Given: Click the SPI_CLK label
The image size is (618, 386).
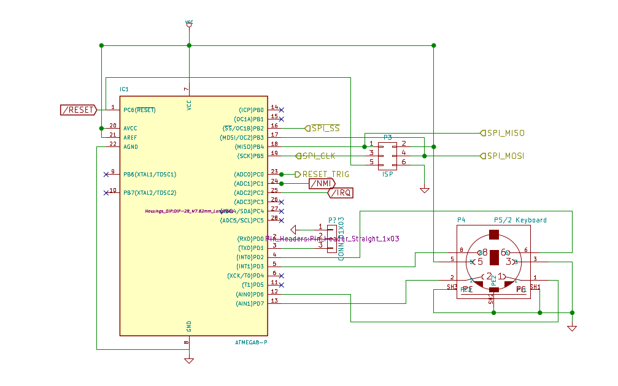Looking at the screenshot, I should coord(315,156).
